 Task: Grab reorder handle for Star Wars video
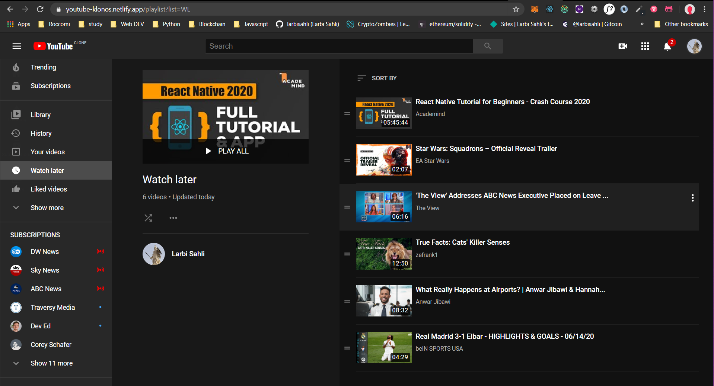[347, 160]
